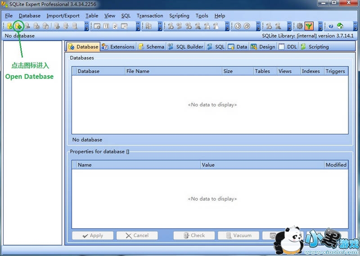This screenshot has width=360, height=256.
Task: Expand overflow arrow of first toolbar group
Action: tap(87, 27)
